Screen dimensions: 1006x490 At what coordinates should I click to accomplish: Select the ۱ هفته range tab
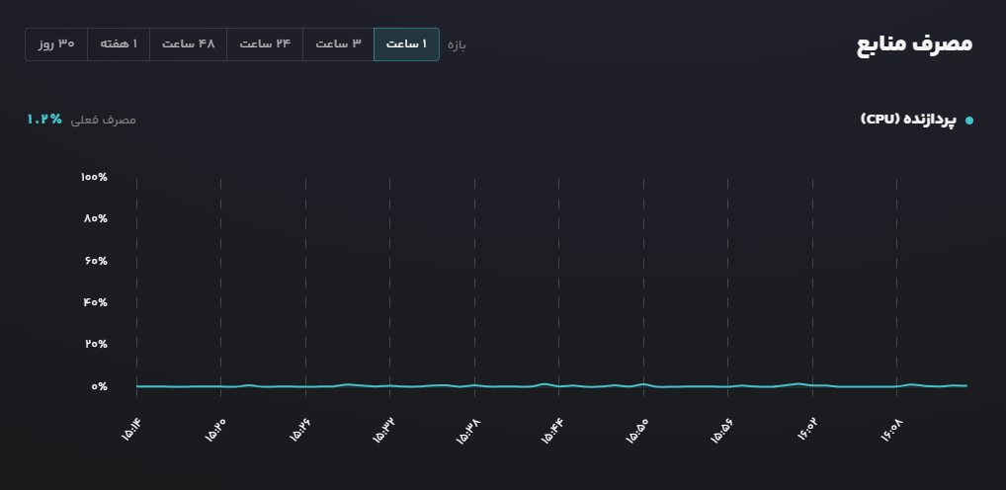[119, 44]
